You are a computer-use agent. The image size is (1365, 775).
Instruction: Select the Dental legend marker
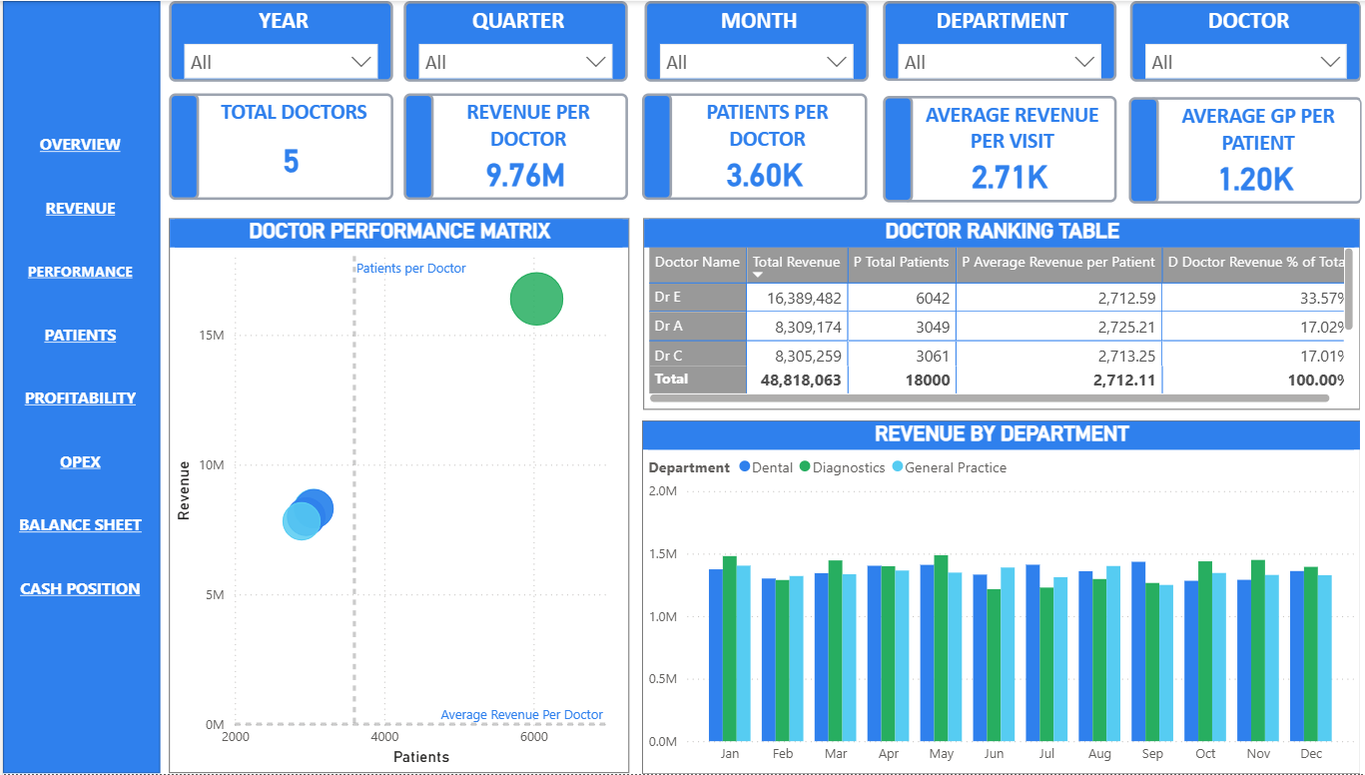click(745, 467)
